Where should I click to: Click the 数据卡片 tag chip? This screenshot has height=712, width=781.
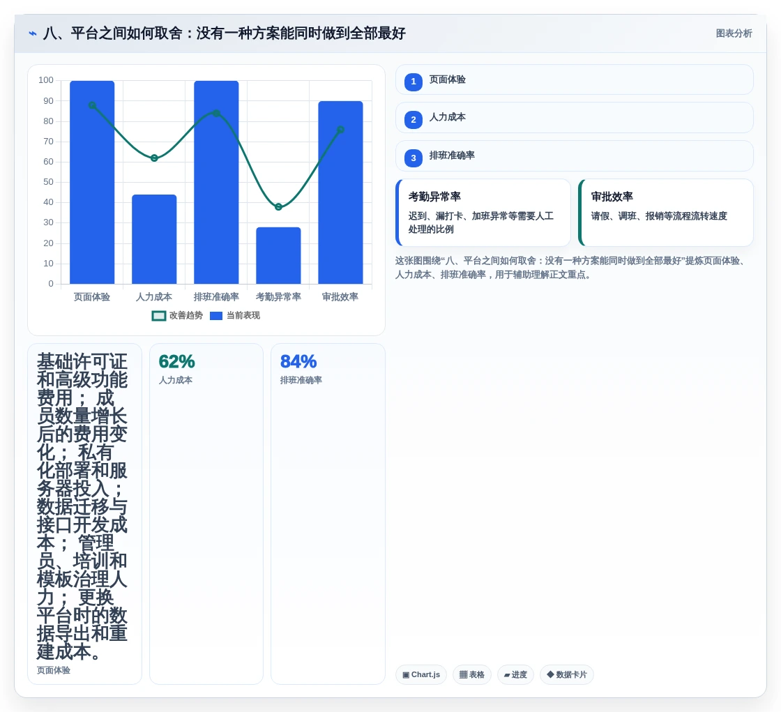click(567, 674)
